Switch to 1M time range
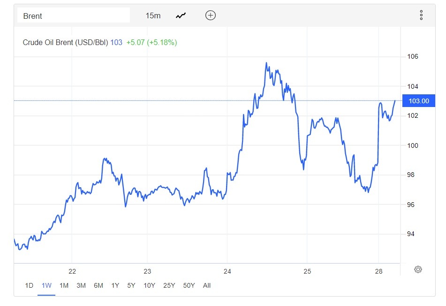This screenshot has height=306, width=446. [x=64, y=285]
